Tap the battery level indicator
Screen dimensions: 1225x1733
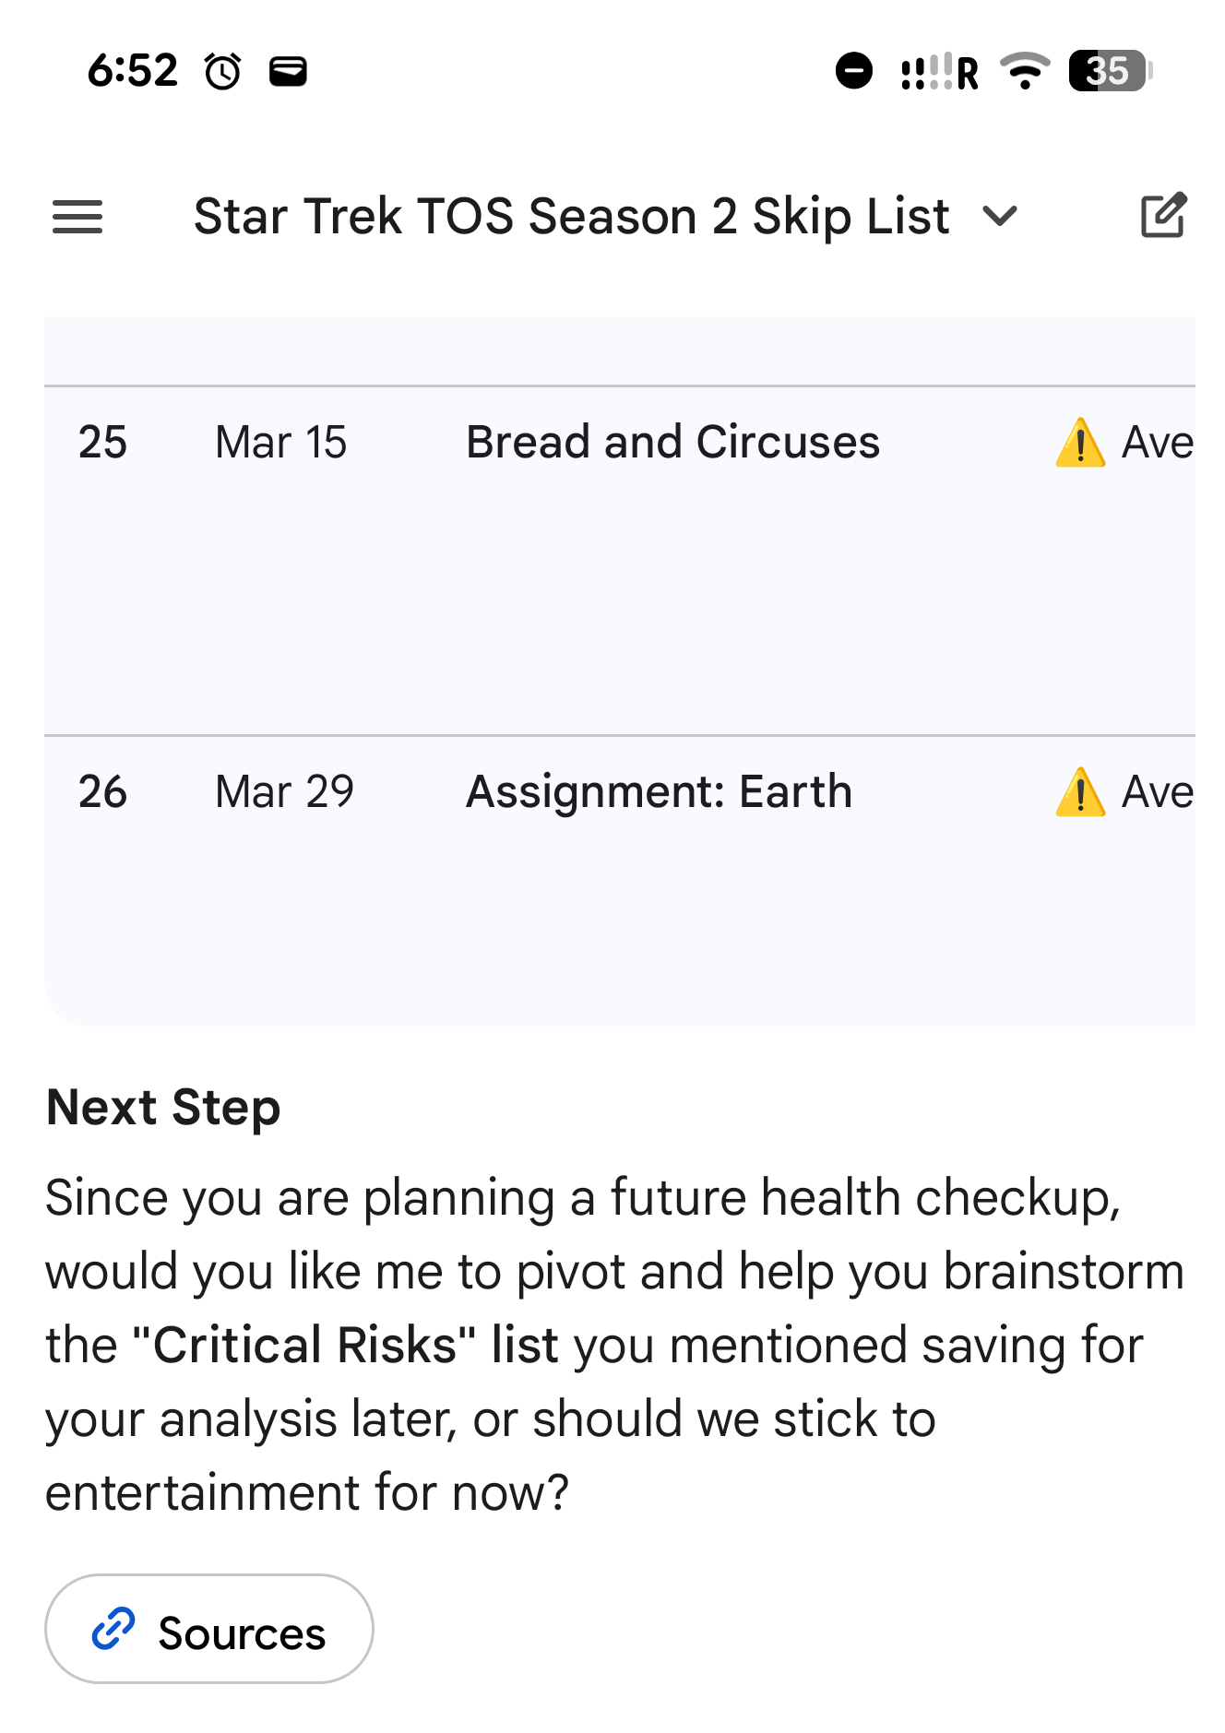click(x=1109, y=71)
